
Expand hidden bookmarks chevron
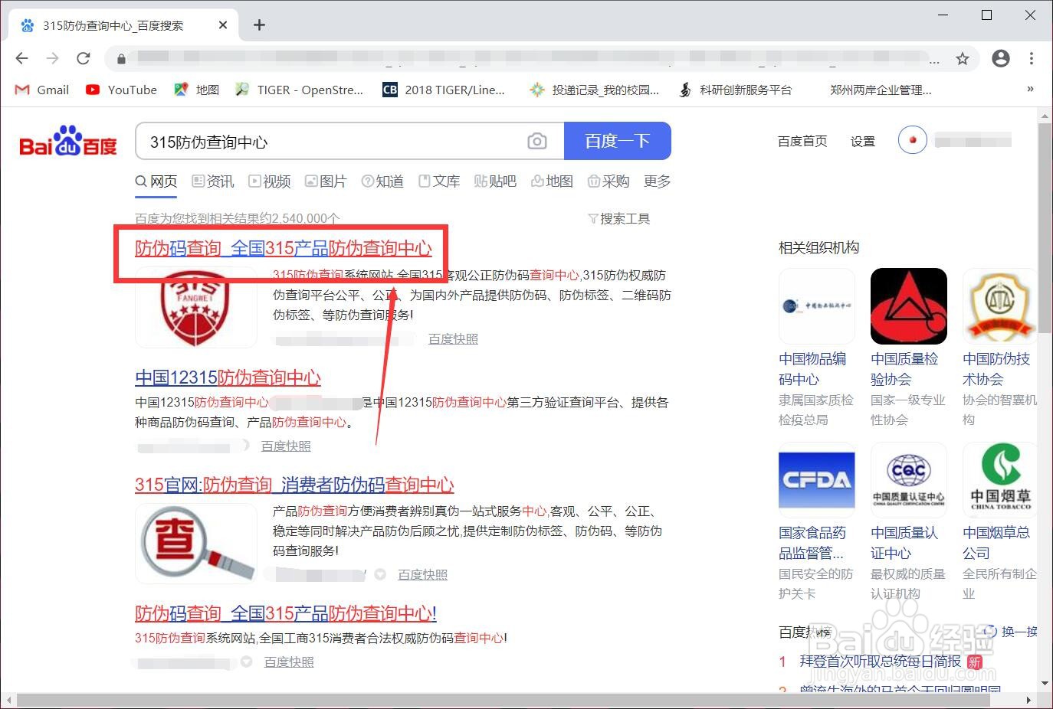(1030, 90)
